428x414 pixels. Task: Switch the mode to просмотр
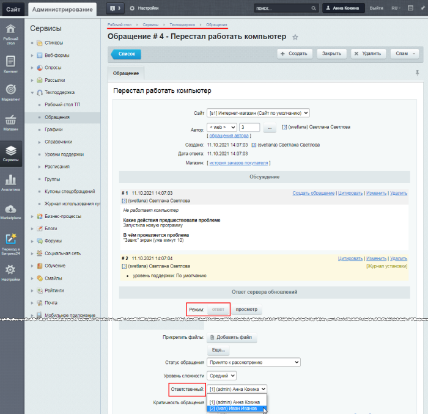point(246,310)
